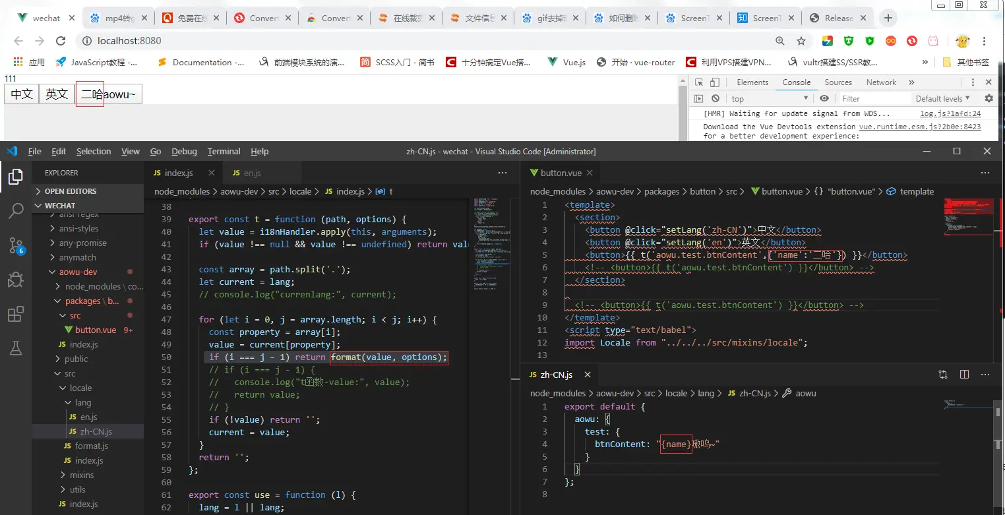
Task: Reload the localhost:8080 page
Action: pyautogui.click(x=61, y=41)
